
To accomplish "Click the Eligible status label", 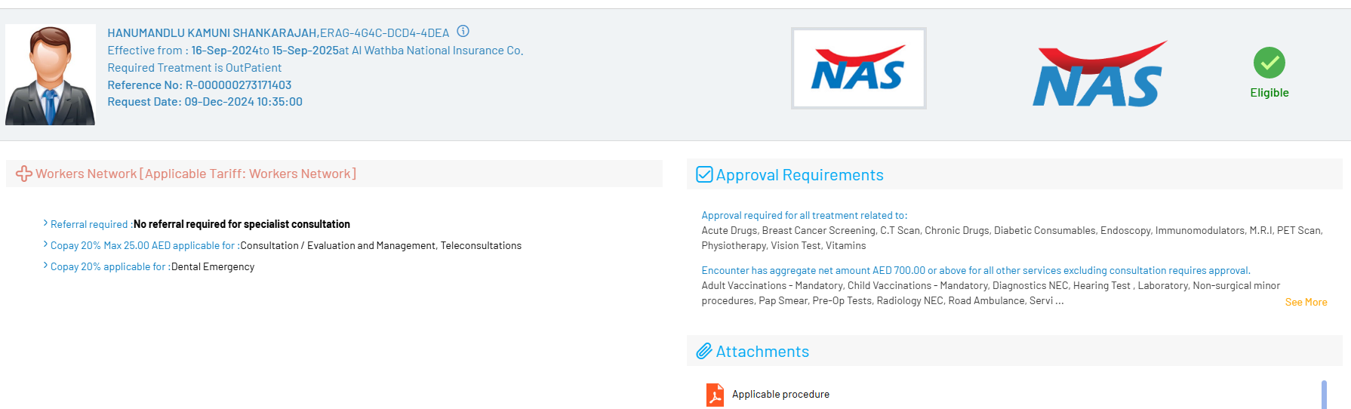I will (1269, 93).
